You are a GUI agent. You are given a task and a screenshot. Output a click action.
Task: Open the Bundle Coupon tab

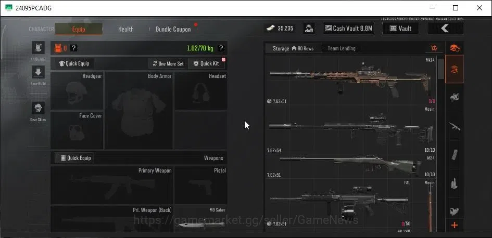173,29
